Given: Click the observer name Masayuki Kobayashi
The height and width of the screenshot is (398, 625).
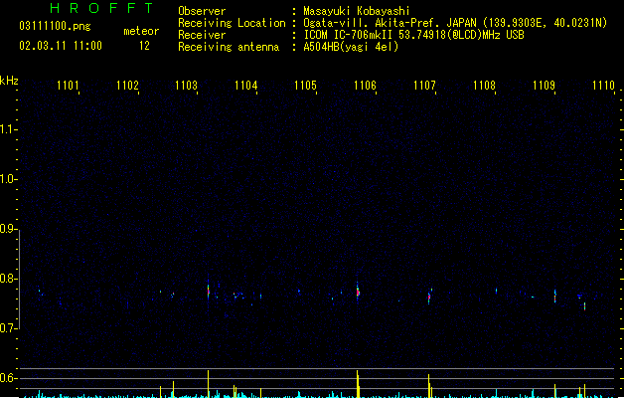Looking at the screenshot, I should click(x=357, y=11).
